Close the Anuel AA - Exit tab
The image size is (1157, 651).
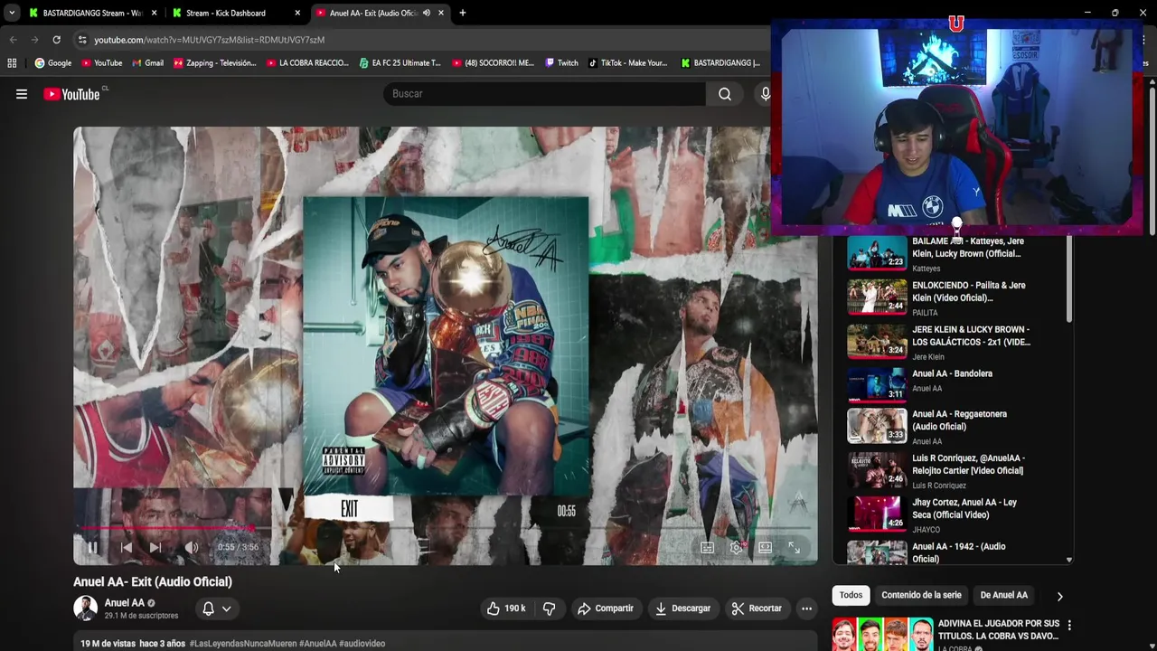[x=441, y=13]
